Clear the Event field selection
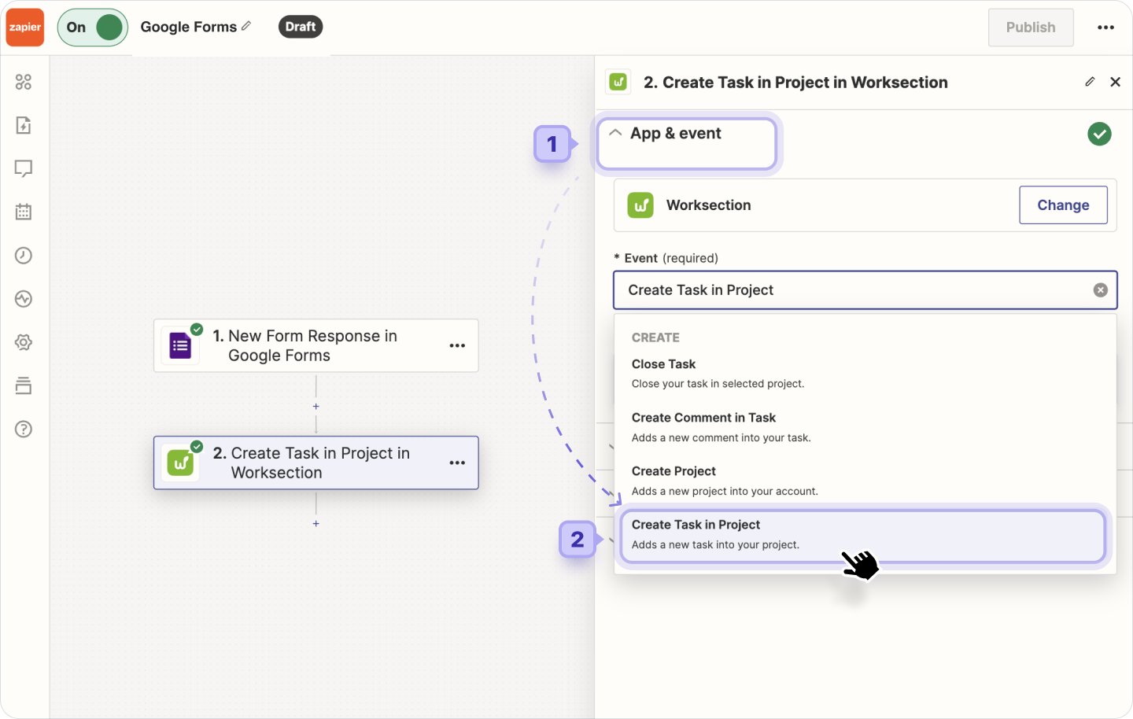Viewport: 1133px width, 719px height. coord(1100,290)
